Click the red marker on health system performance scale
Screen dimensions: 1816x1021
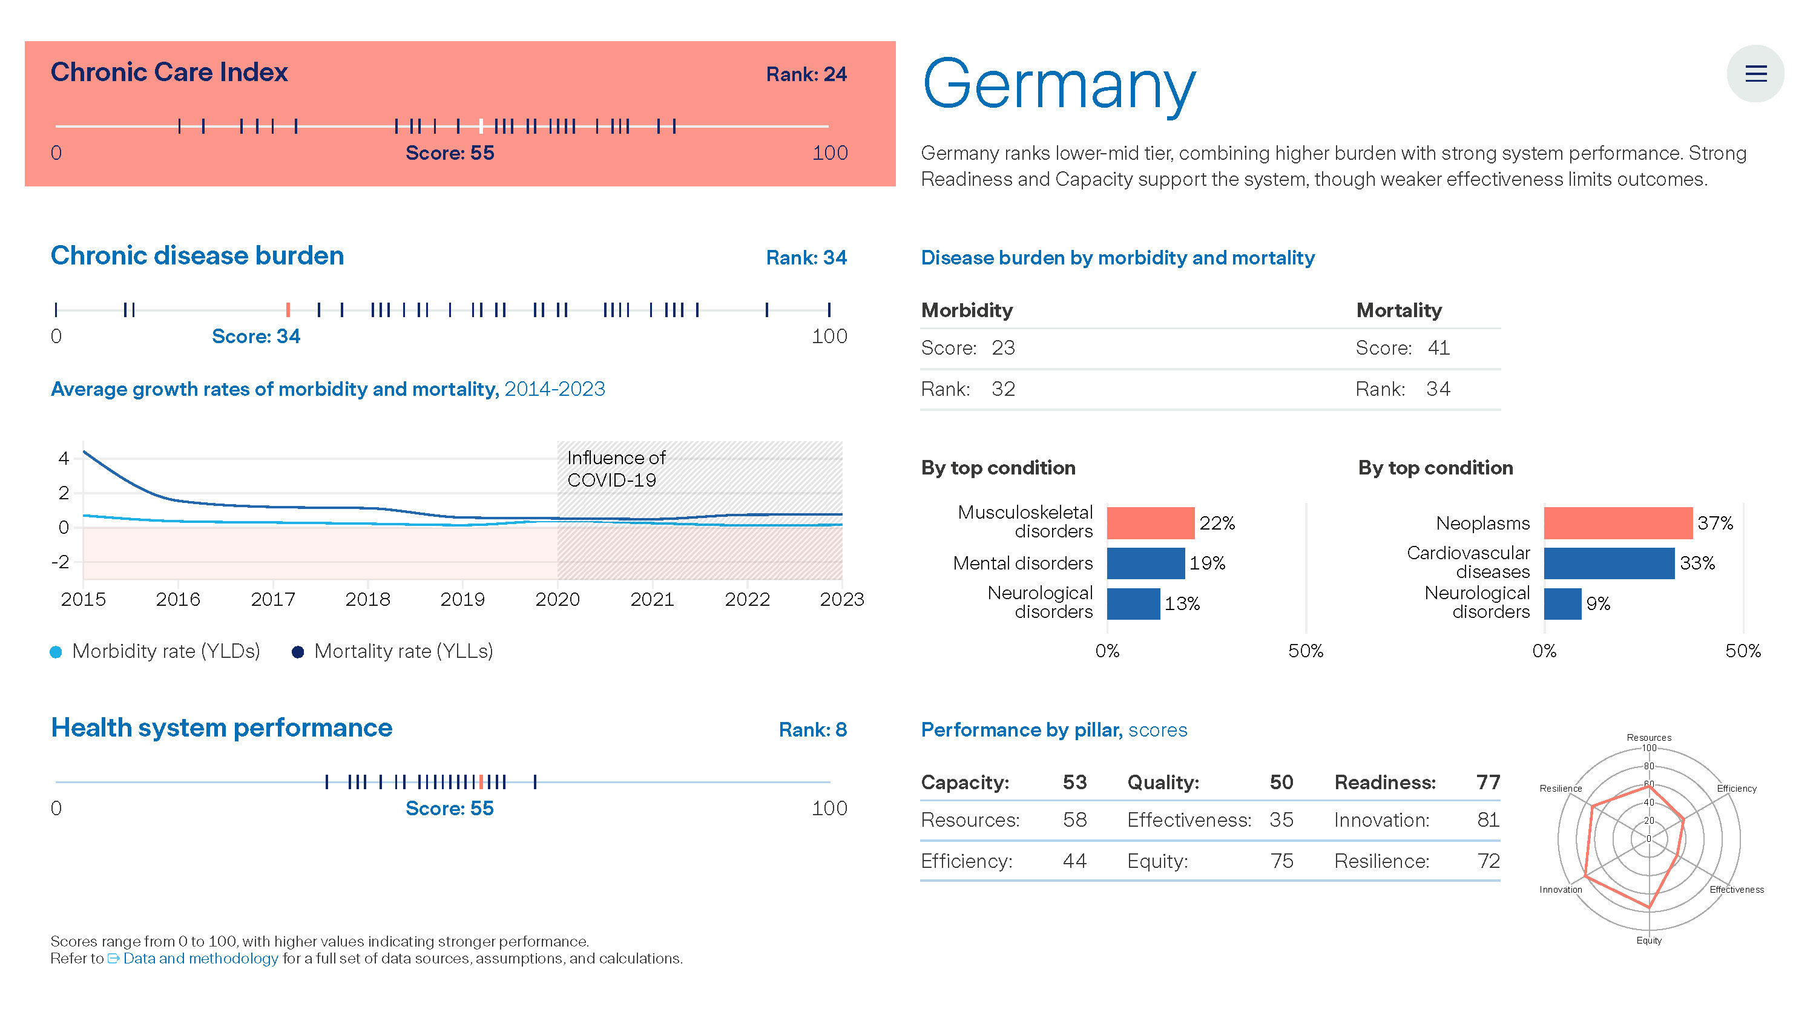481,781
